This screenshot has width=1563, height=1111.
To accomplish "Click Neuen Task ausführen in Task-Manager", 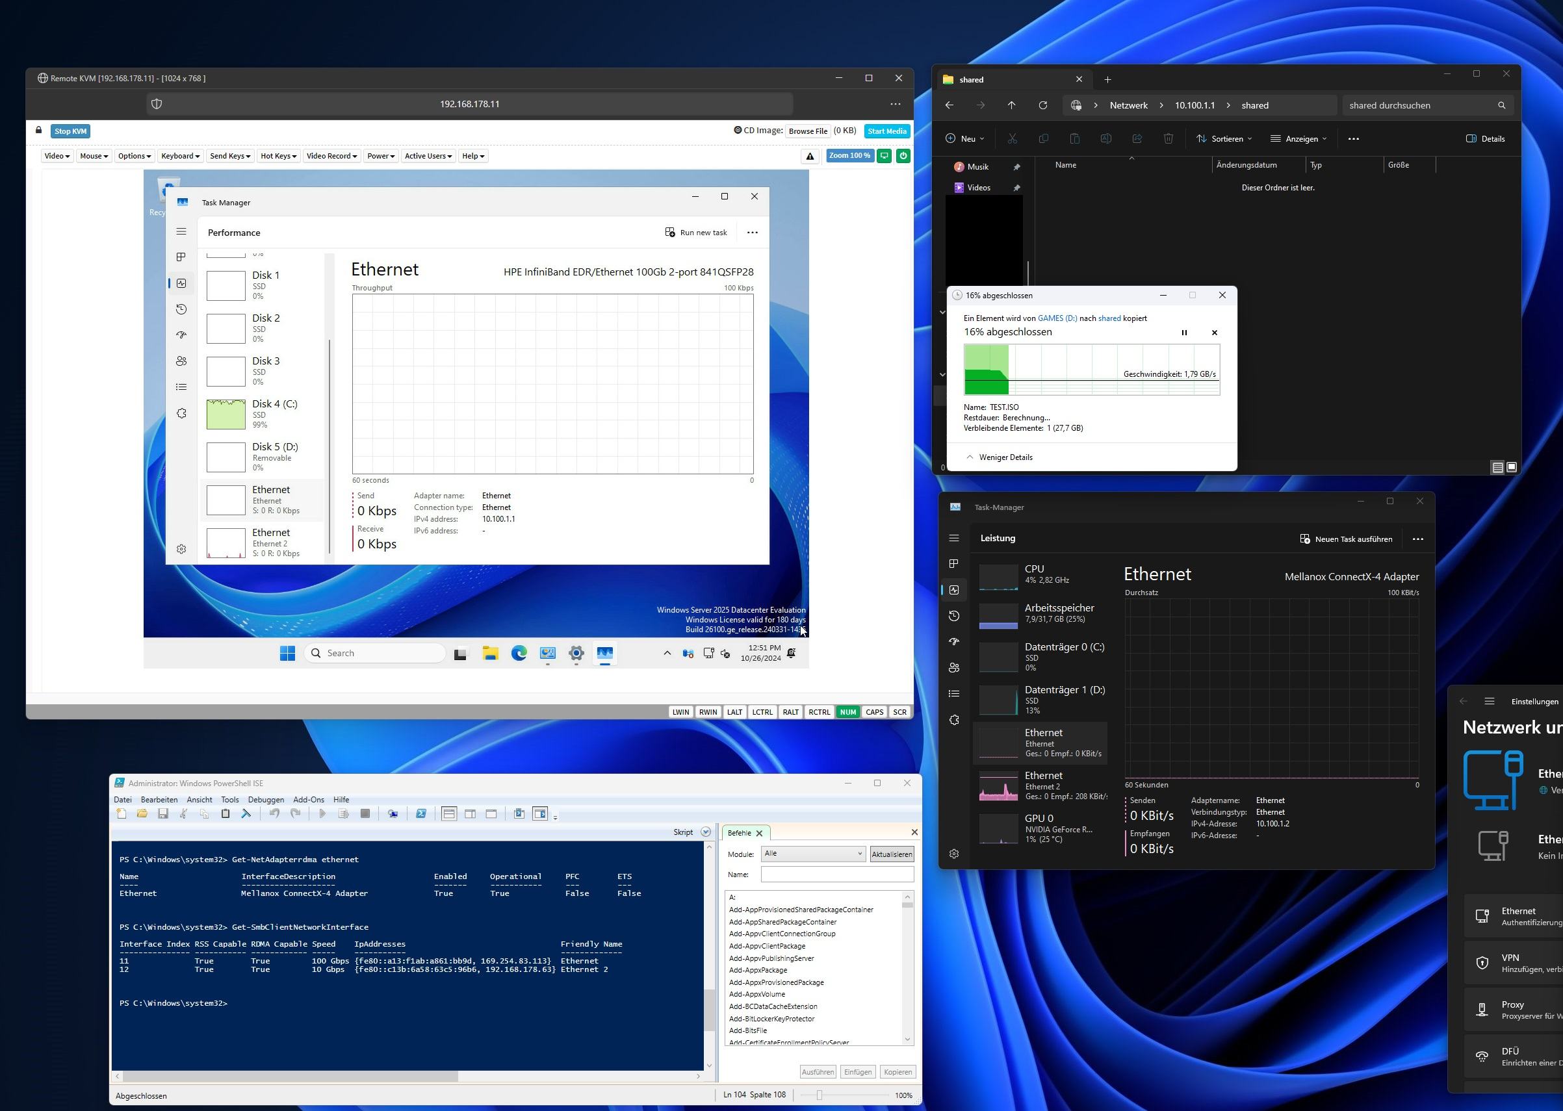I will 1346,539.
